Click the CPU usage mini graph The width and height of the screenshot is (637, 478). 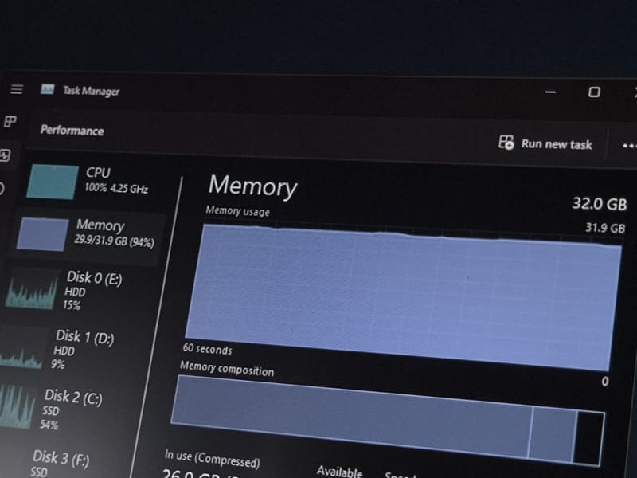(x=53, y=182)
